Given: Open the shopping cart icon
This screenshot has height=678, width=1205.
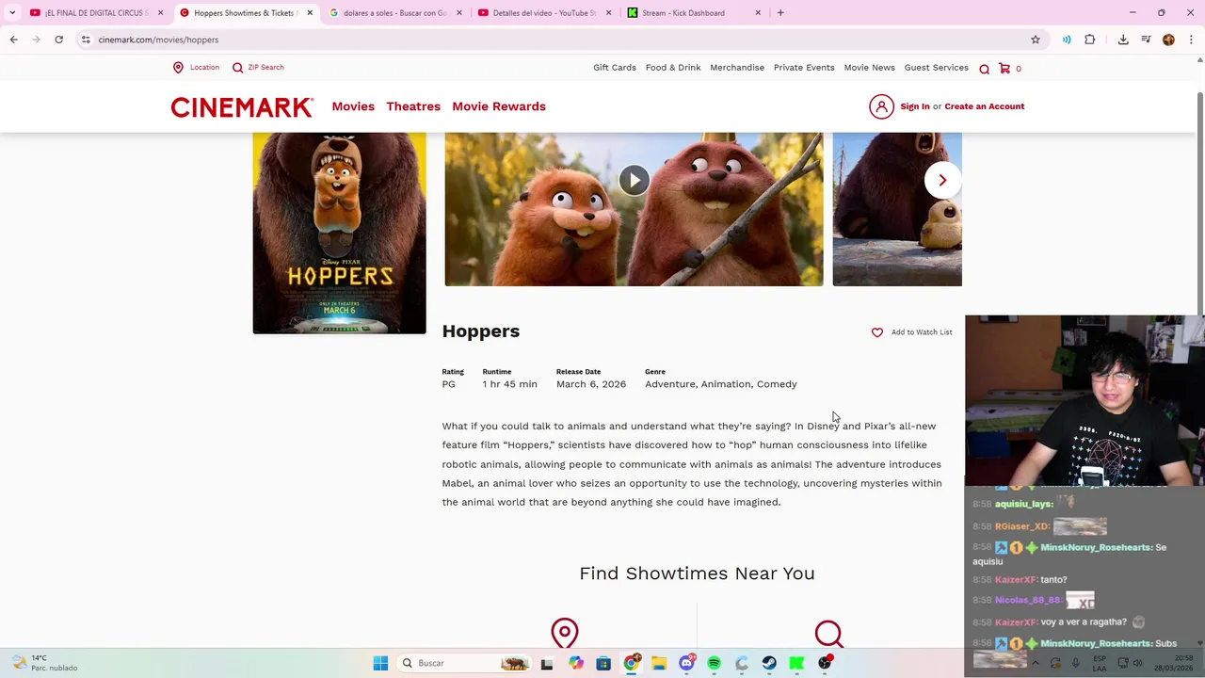Looking at the screenshot, I should click(1004, 68).
